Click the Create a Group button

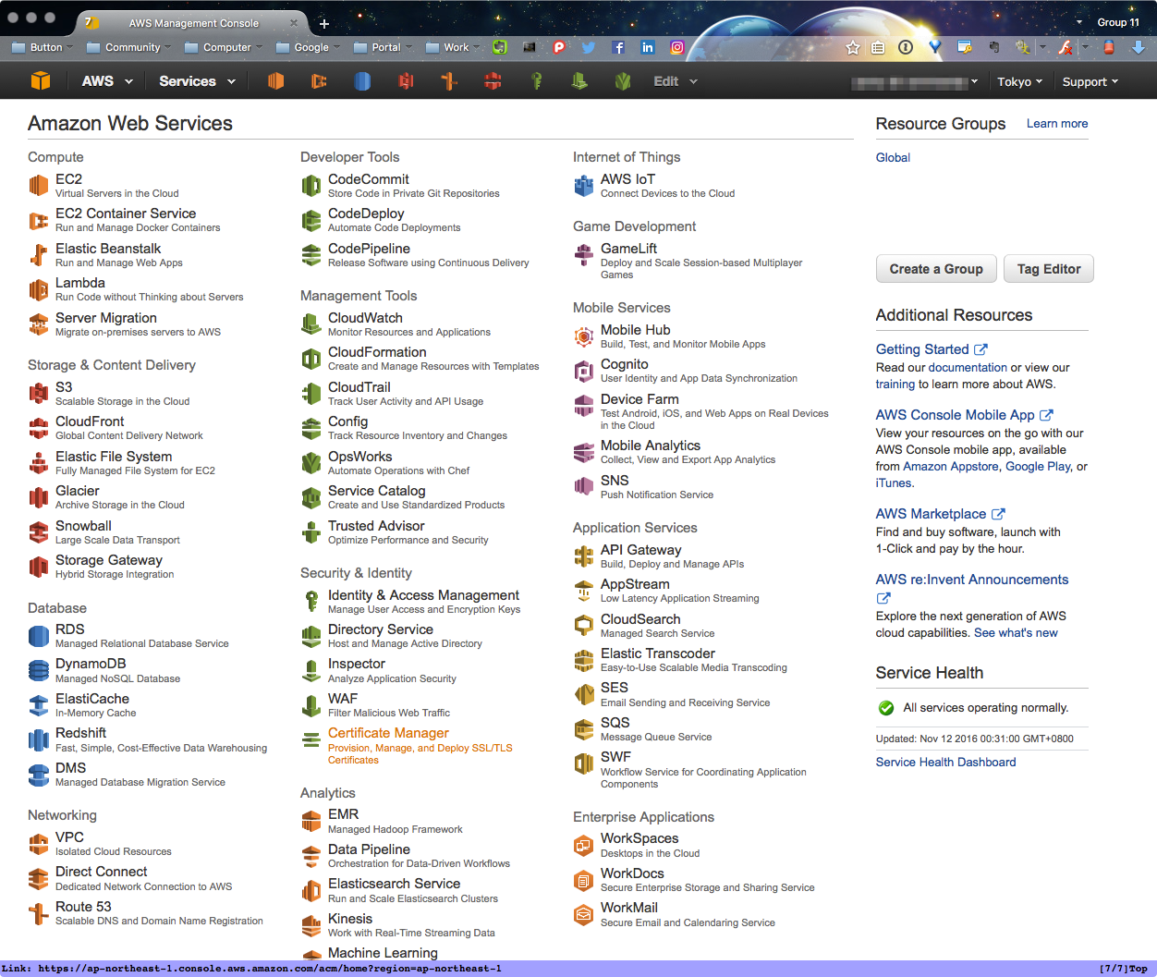point(936,269)
